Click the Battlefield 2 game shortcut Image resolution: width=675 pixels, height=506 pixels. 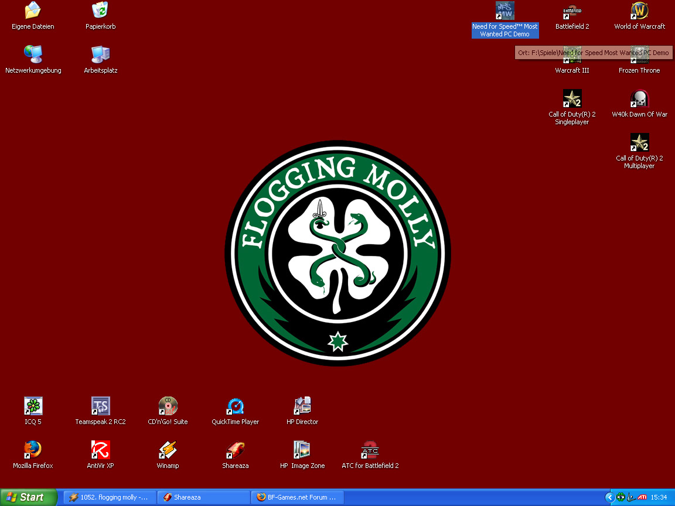click(572, 11)
